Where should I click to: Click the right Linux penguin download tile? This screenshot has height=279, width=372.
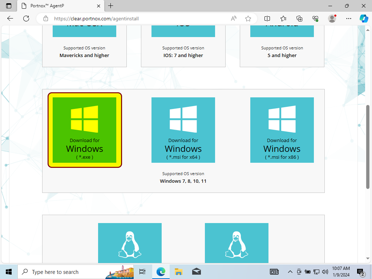pyautogui.click(x=236, y=243)
